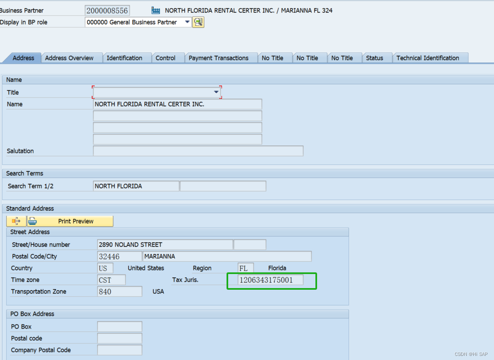Image resolution: width=494 pixels, height=360 pixels.
Task: Click the Street Address group header
Action: point(30,232)
